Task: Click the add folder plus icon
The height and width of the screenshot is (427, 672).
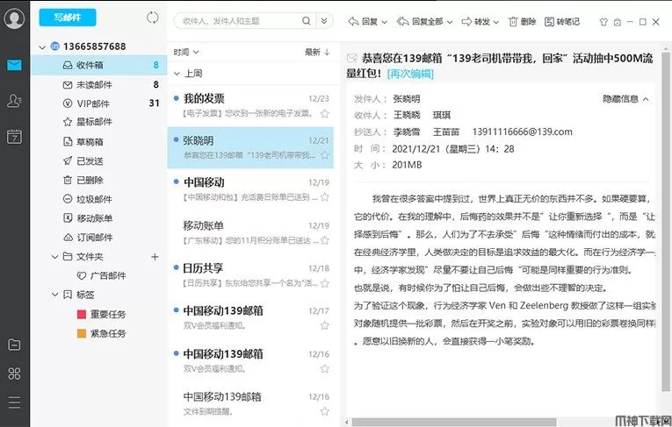Action: (155, 257)
